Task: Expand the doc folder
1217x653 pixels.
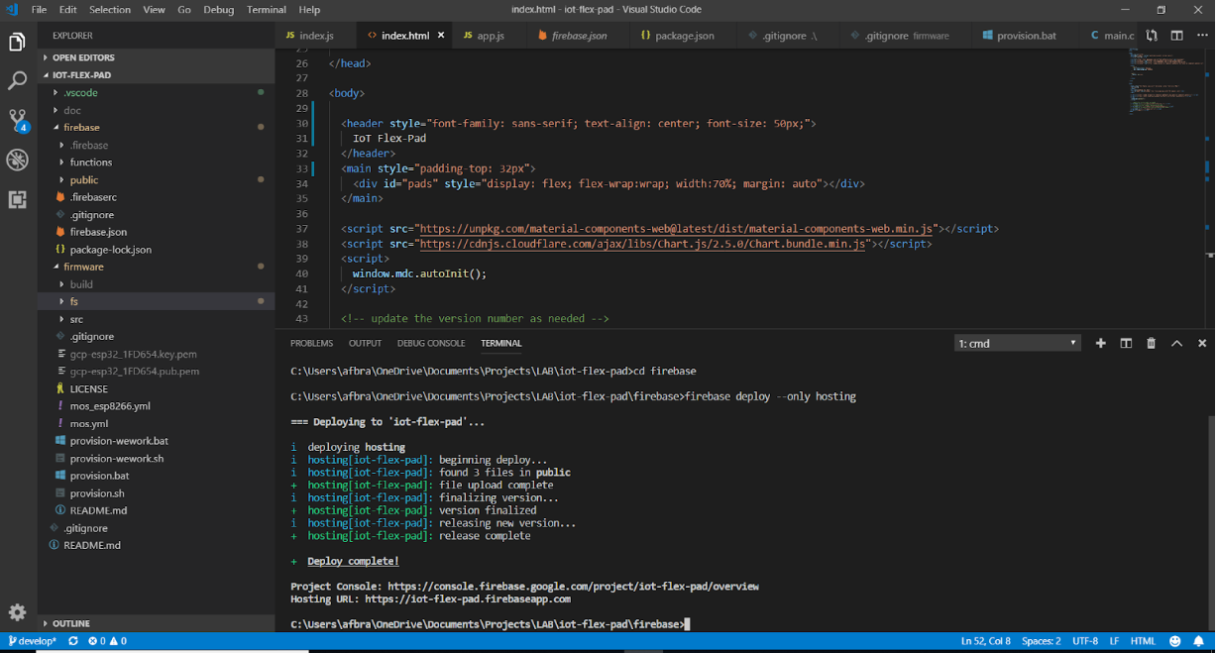Action: [x=72, y=110]
